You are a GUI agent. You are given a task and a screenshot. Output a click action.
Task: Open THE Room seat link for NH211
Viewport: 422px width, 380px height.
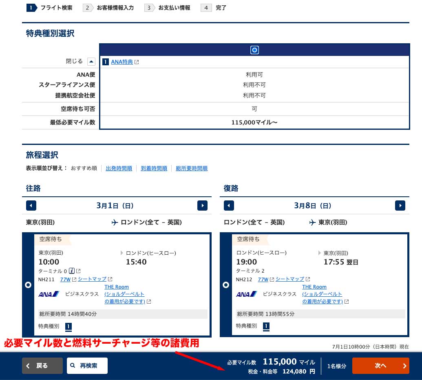click(x=124, y=294)
